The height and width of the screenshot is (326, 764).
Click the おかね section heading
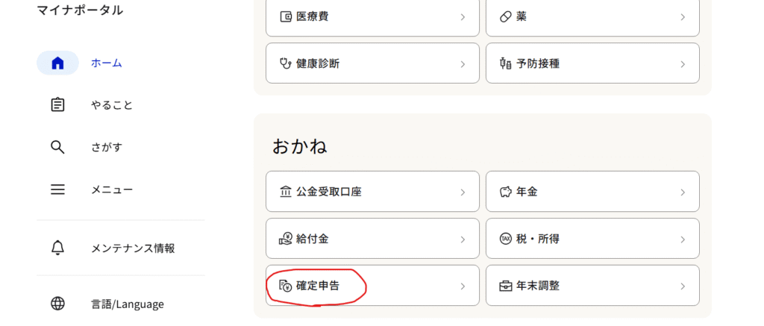point(299,146)
